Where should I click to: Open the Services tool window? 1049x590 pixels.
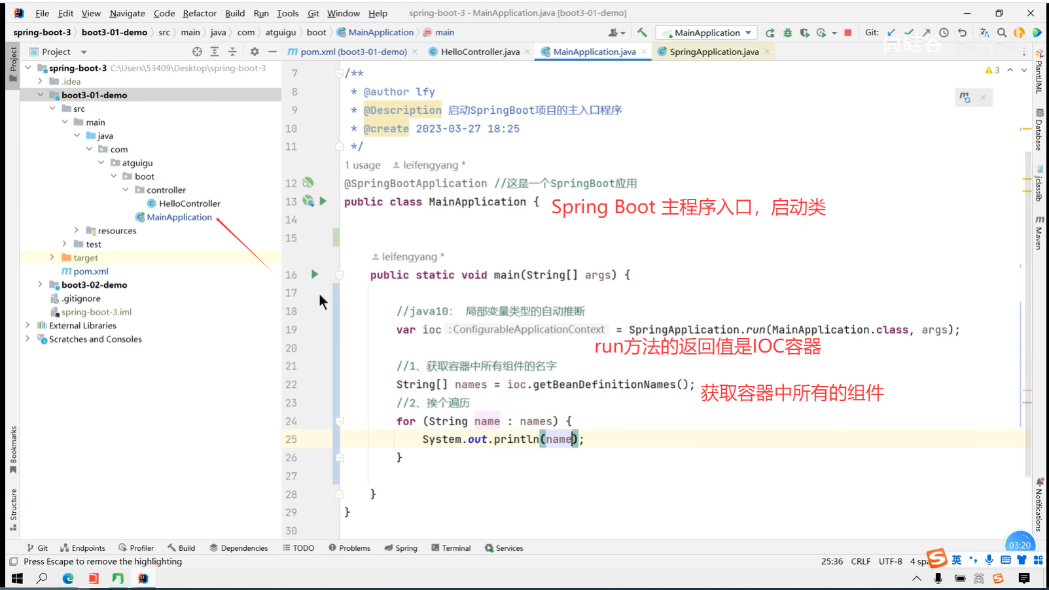click(504, 548)
